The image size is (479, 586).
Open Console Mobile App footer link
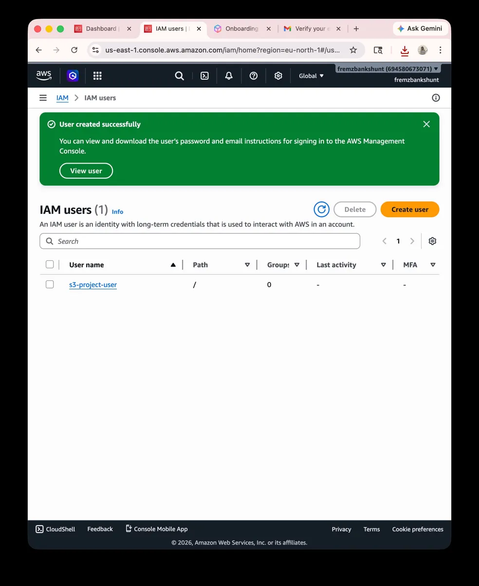[x=157, y=529]
